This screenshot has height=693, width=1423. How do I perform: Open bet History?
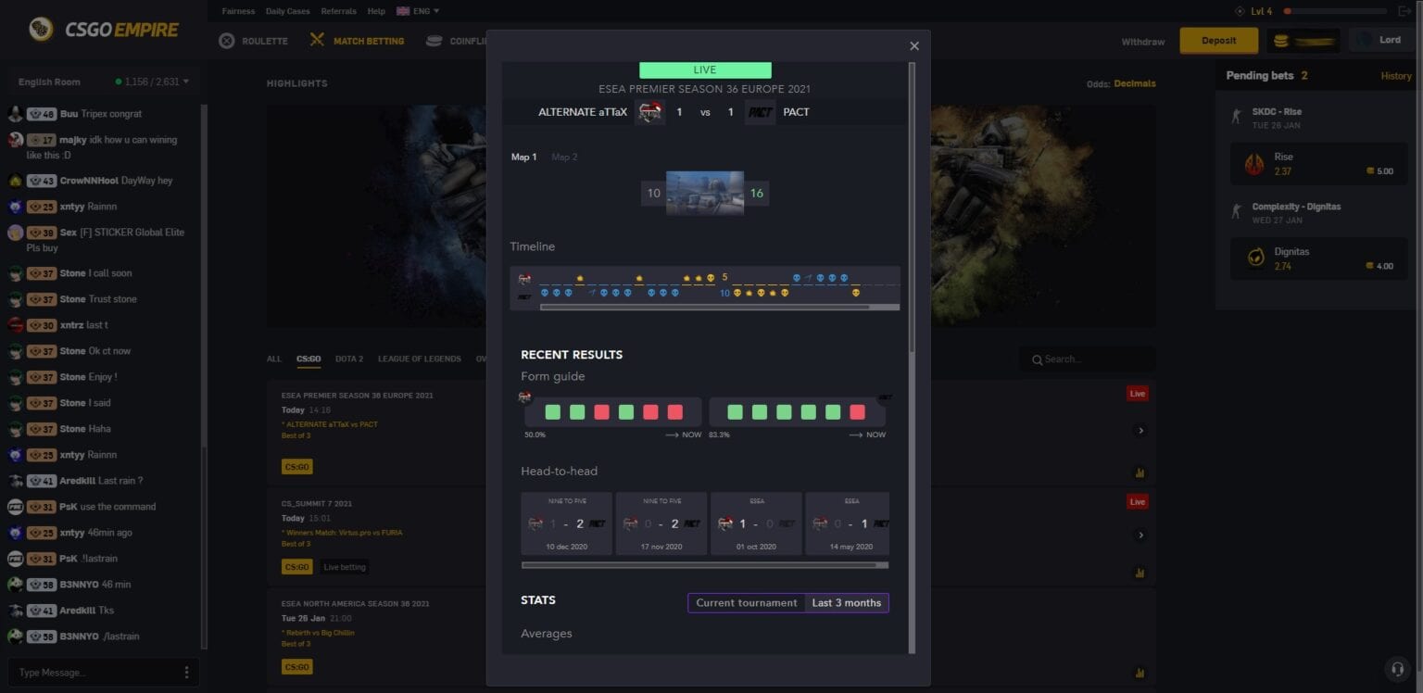(x=1396, y=76)
